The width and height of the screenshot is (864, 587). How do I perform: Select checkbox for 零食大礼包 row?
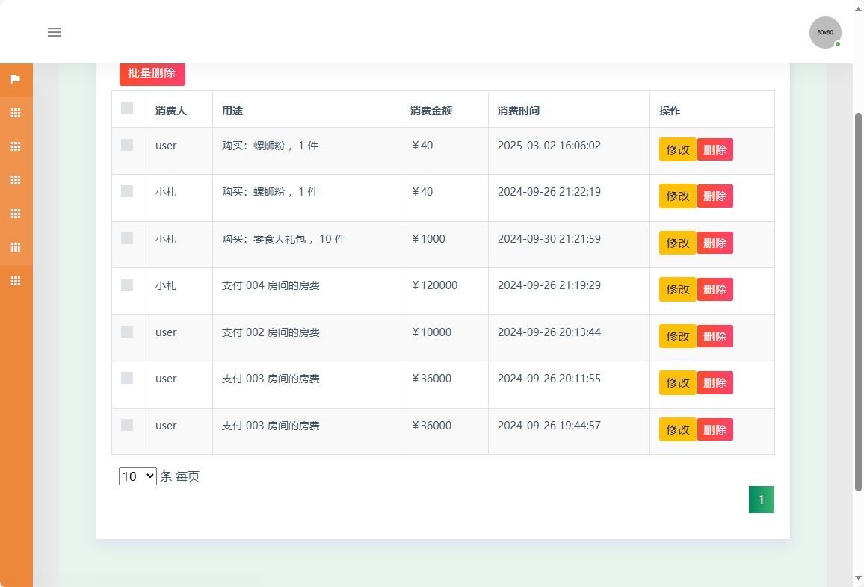click(x=127, y=238)
